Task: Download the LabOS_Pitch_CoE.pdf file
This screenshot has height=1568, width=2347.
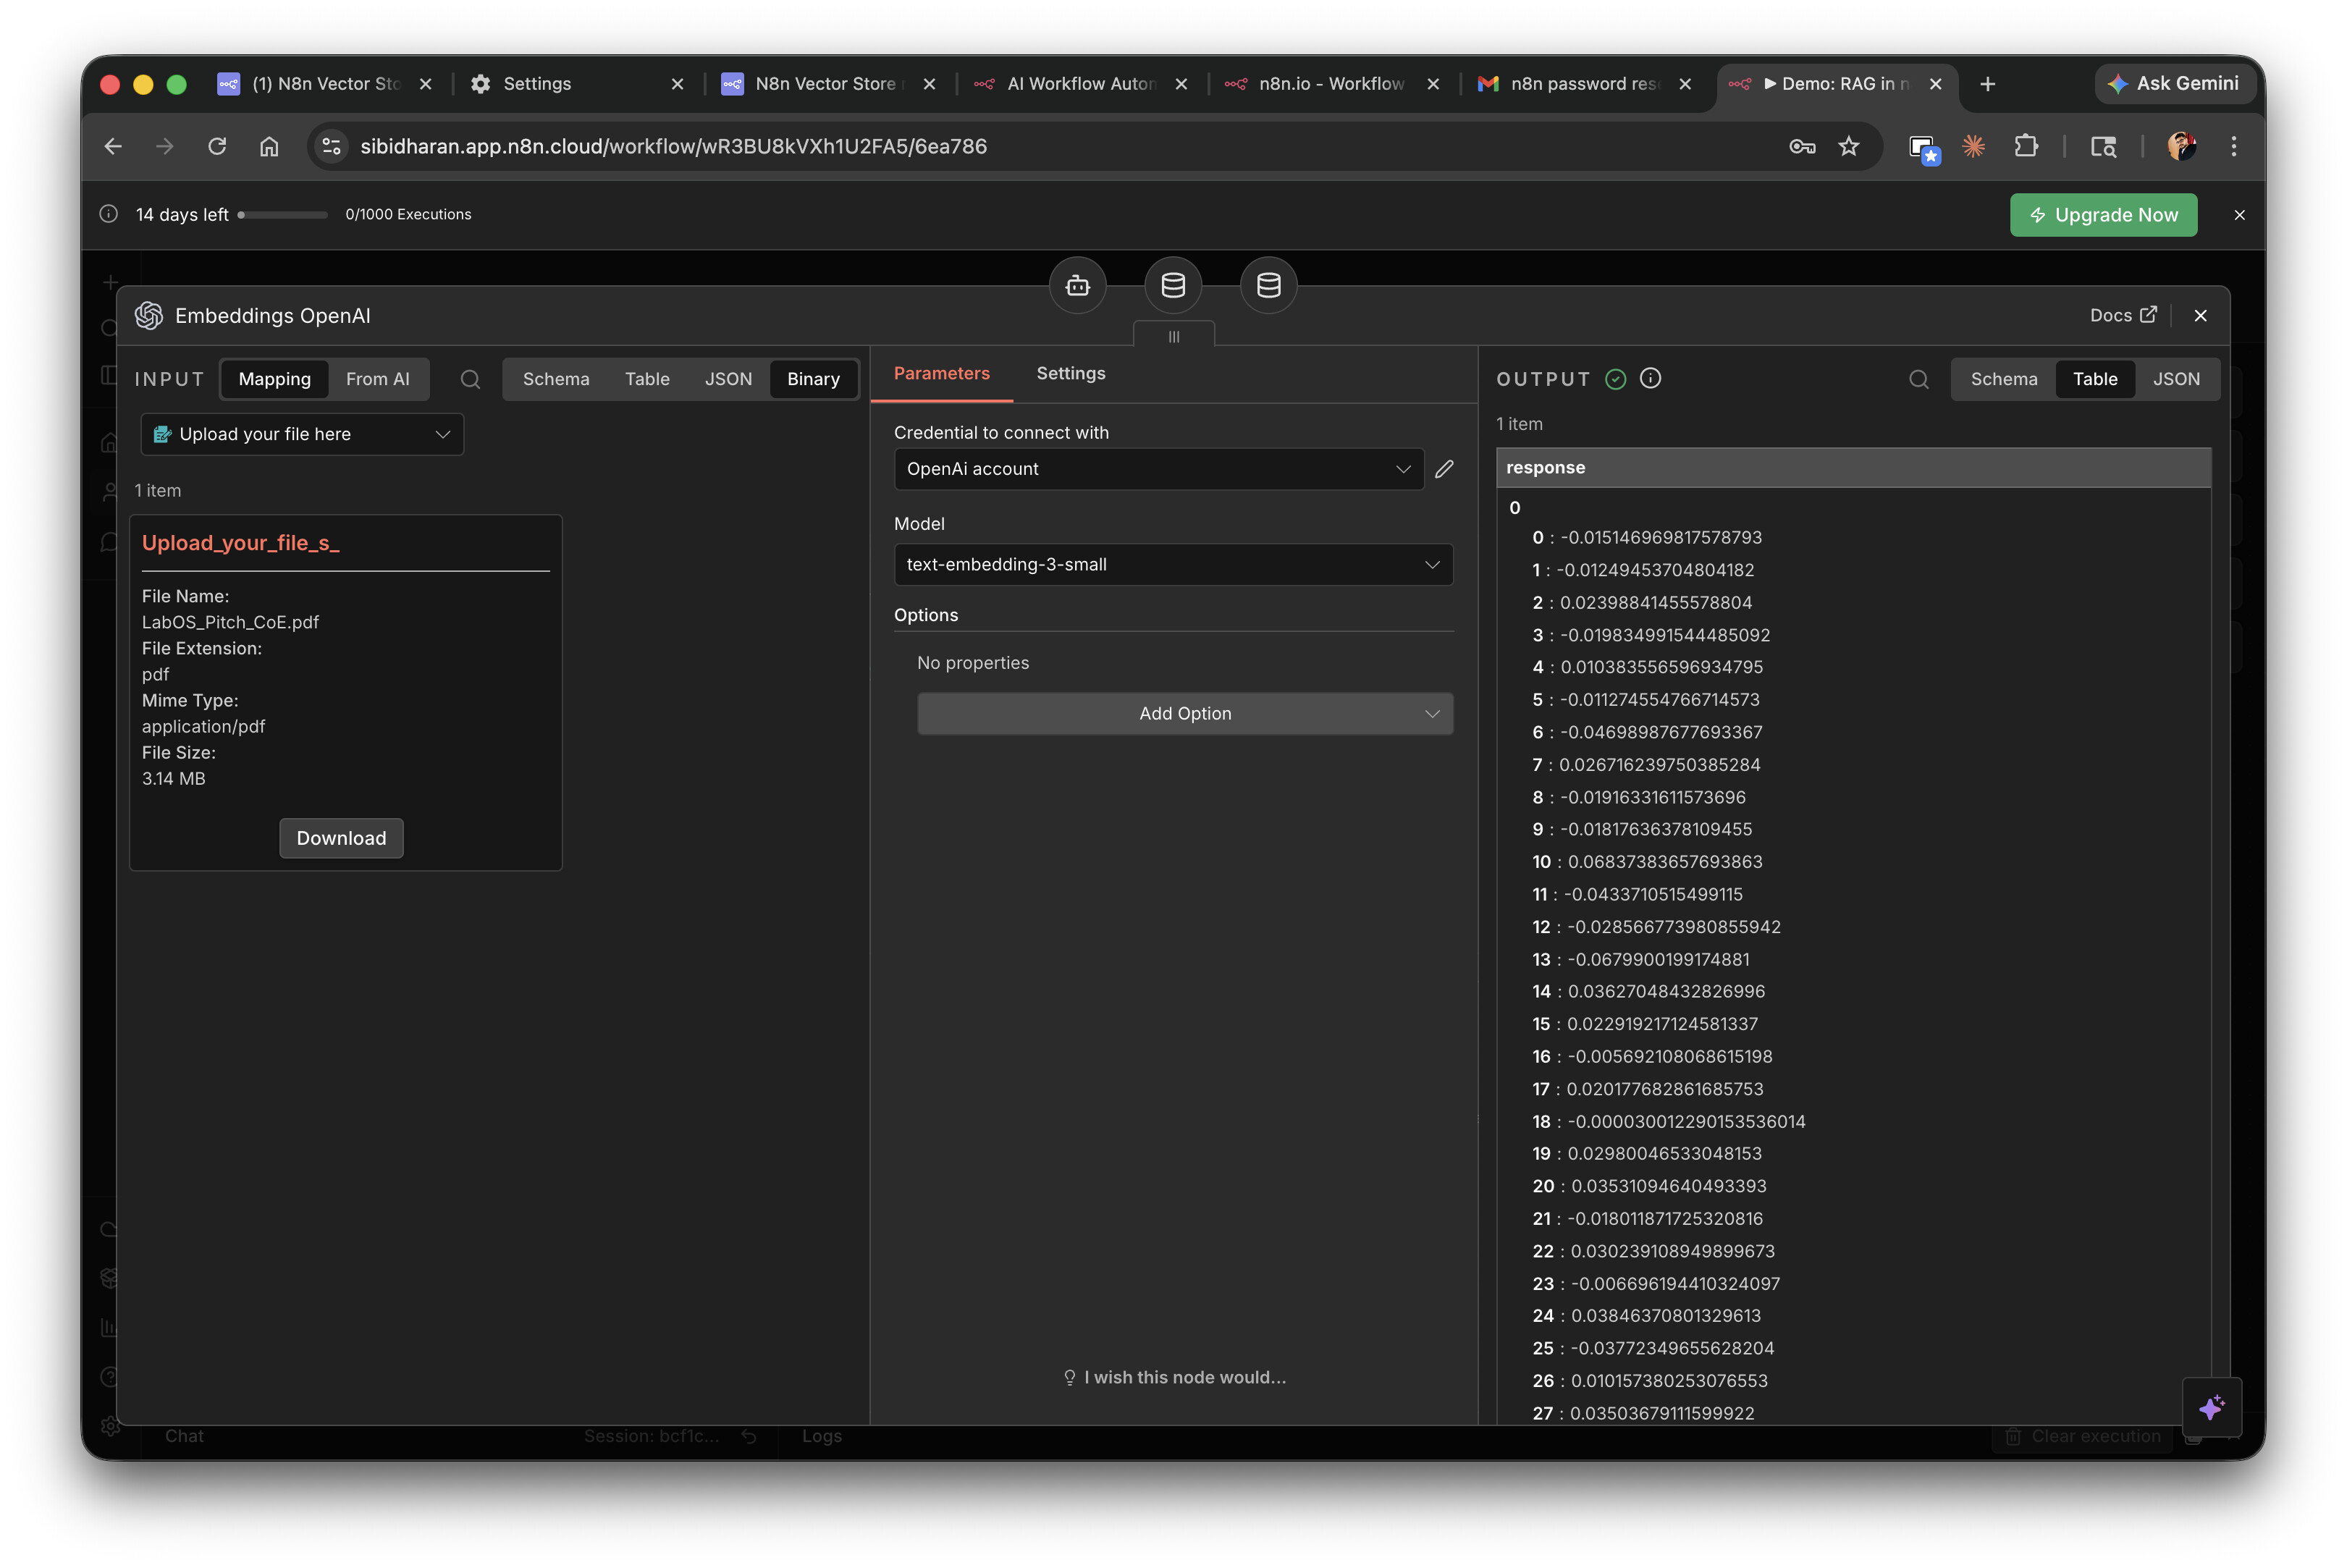Action: coord(341,838)
